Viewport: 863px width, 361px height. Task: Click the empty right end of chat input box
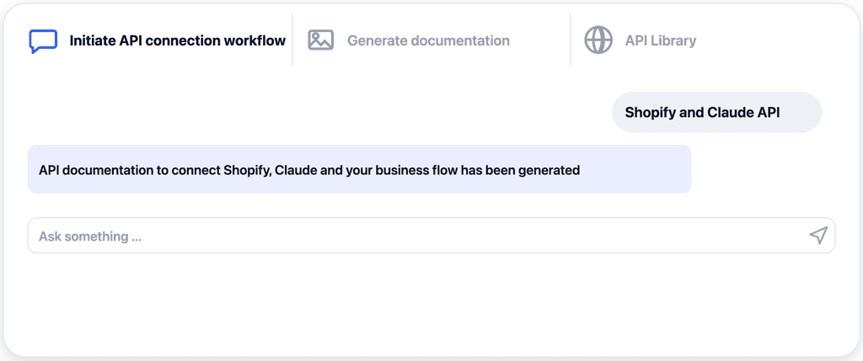coord(758,236)
